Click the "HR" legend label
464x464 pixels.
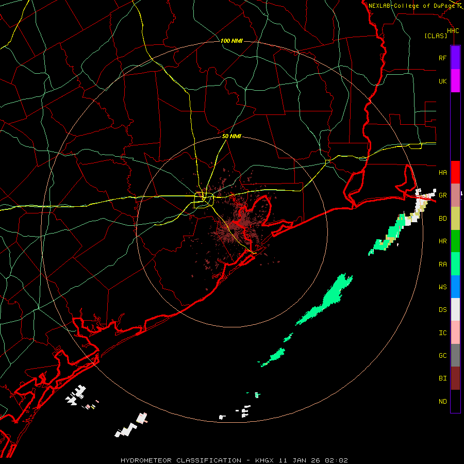pos(442,241)
